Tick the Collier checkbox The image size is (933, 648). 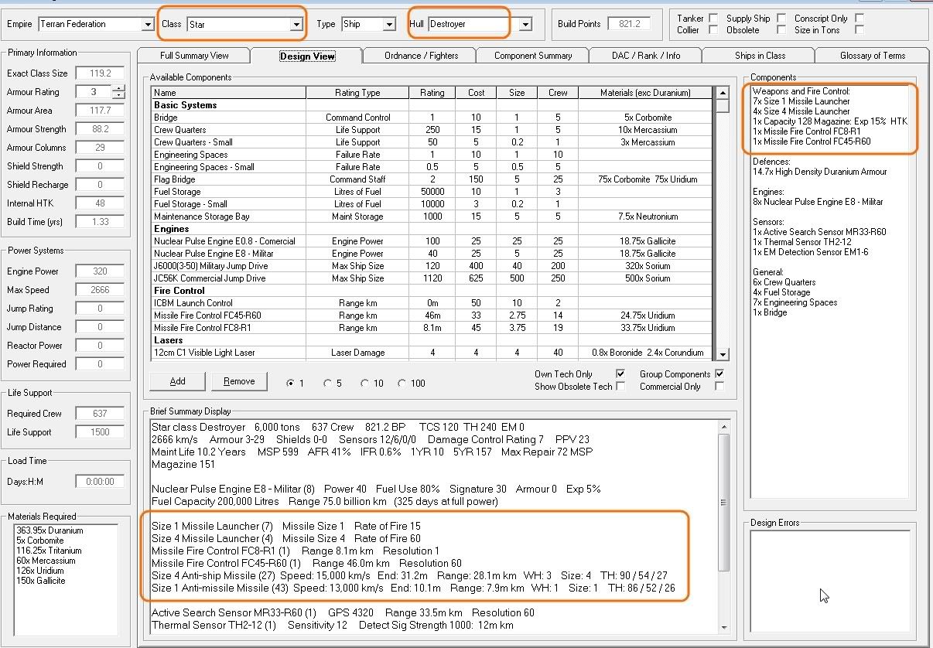tap(713, 30)
